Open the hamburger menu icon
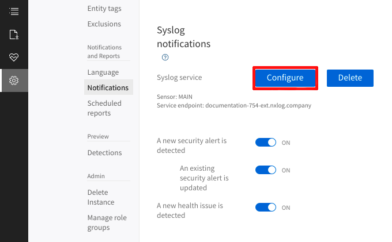The width and height of the screenshot is (392, 242). [14, 11]
